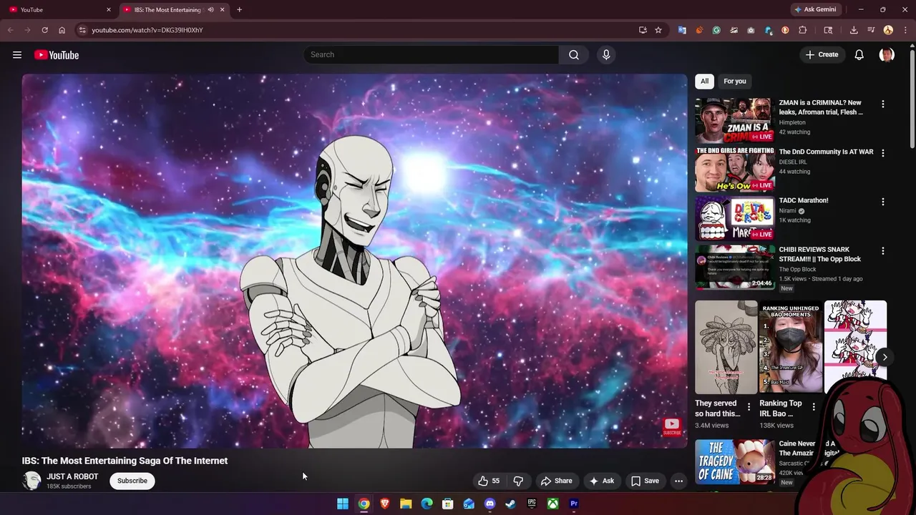Open the YouTube hamburger guide menu
Viewport: 916px width, 515px height.
[x=17, y=55]
